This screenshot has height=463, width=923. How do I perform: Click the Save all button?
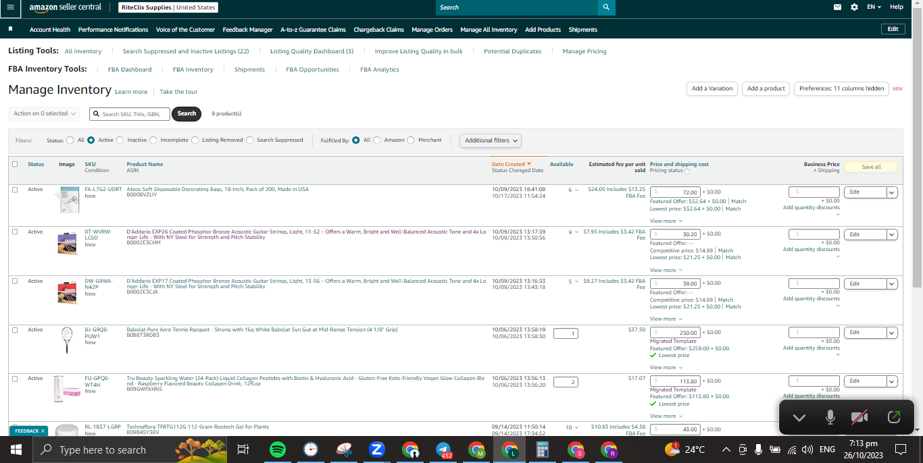point(871,167)
